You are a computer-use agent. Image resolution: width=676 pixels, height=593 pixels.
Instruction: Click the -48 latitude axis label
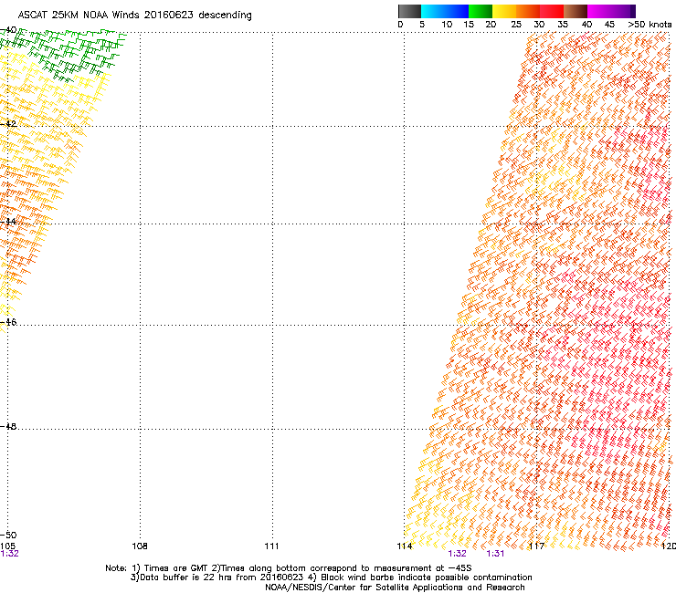(8, 426)
